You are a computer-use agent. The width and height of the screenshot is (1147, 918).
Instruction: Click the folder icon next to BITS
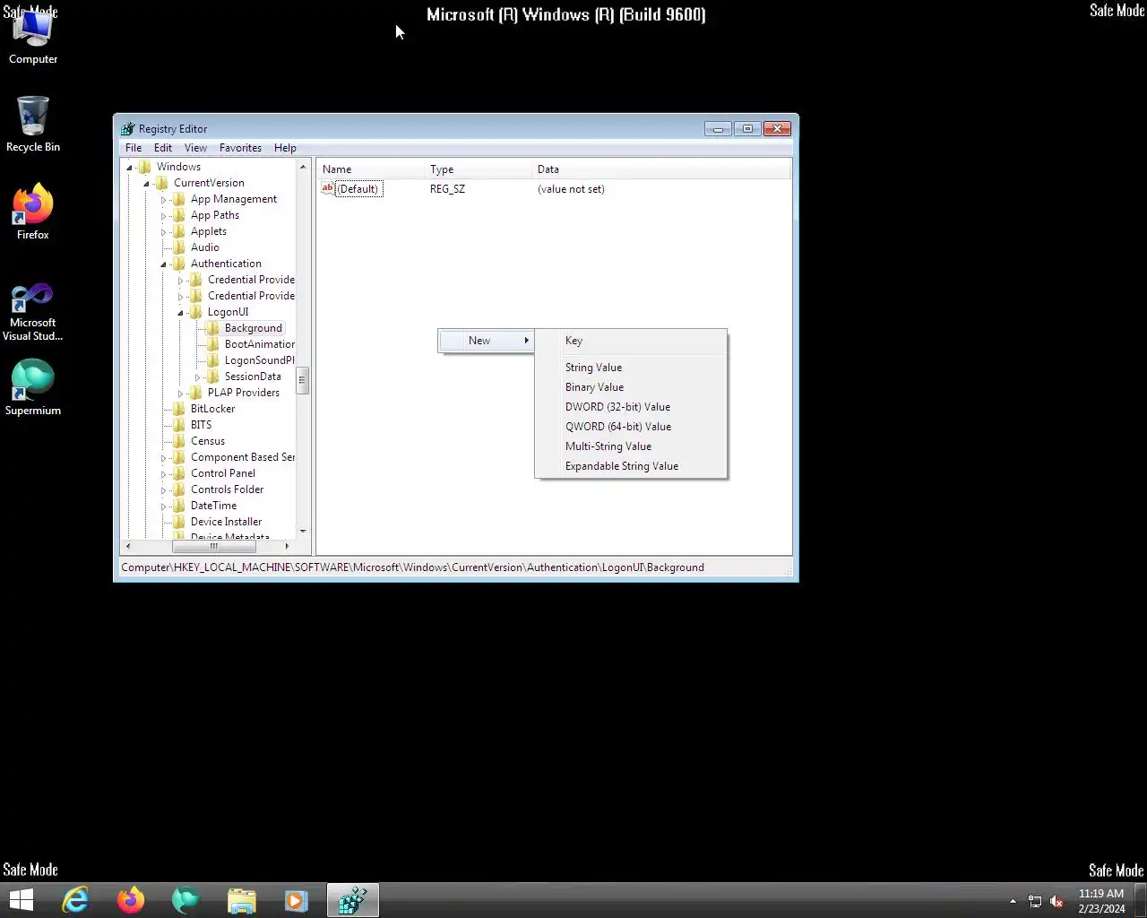tap(179, 425)
